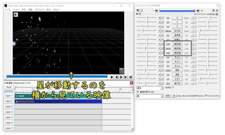Click the X left track slider
Image resolution: width=225 pixels, height=135 pixels.
(147, 18)
